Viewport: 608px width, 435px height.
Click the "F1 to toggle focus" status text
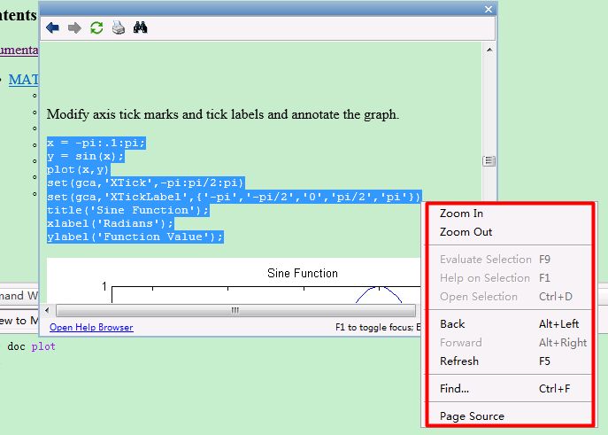tap(378, 327)
